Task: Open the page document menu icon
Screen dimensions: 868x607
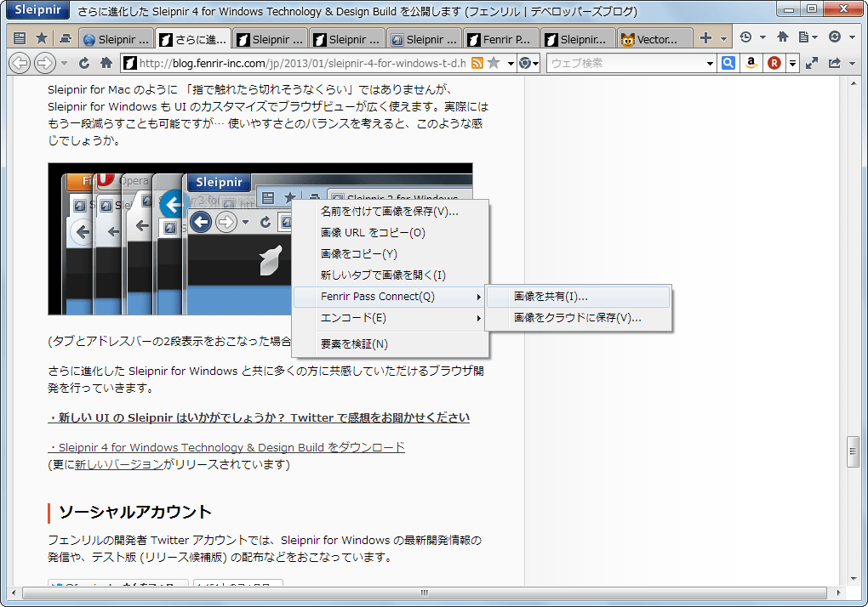Action: [808, 37]
